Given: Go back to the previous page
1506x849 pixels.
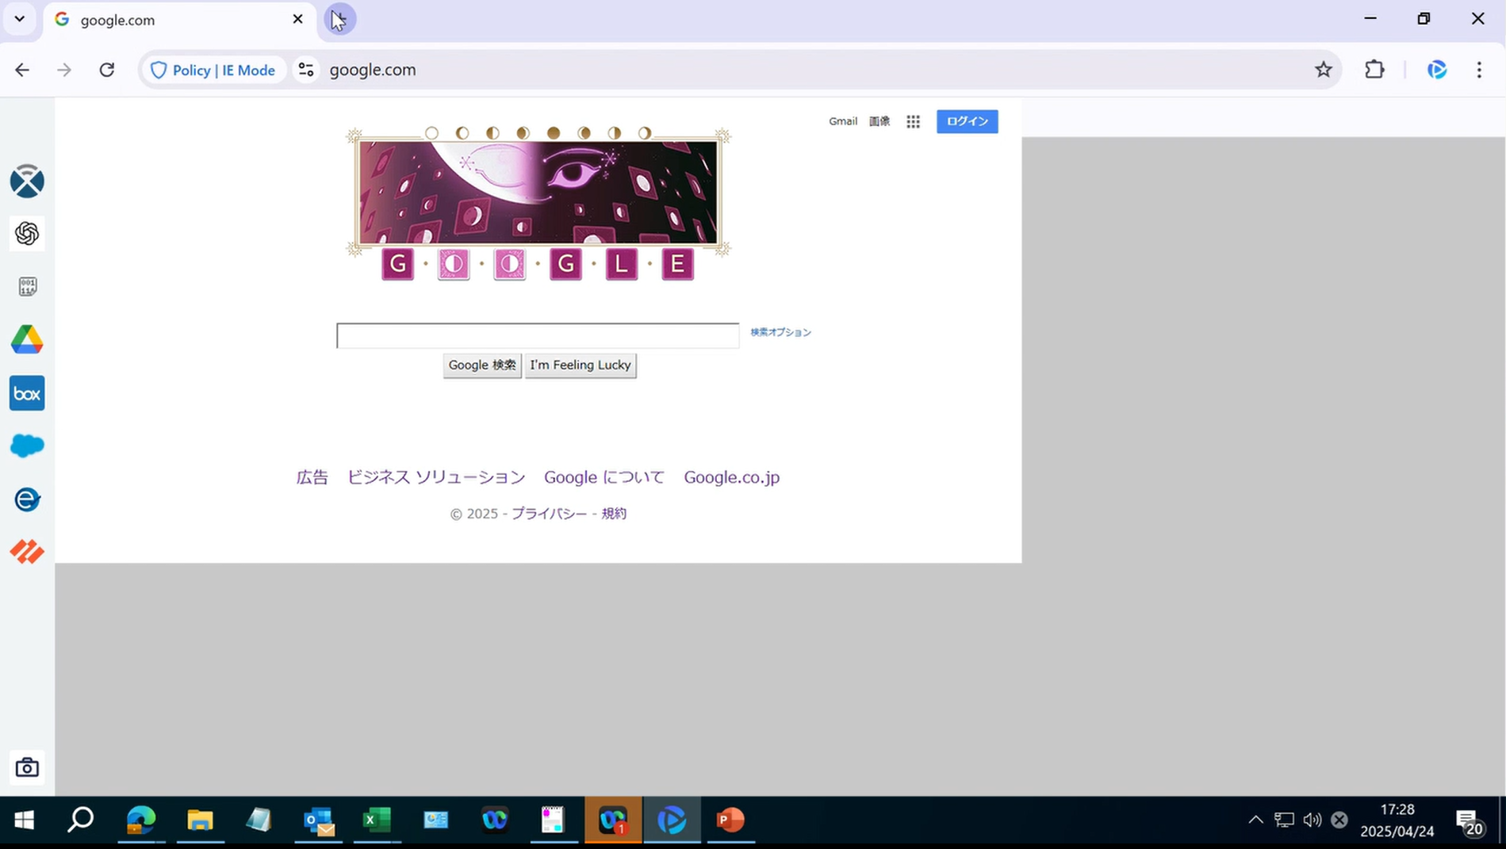Looking at the screenshot, I should (x=22, y=70).
